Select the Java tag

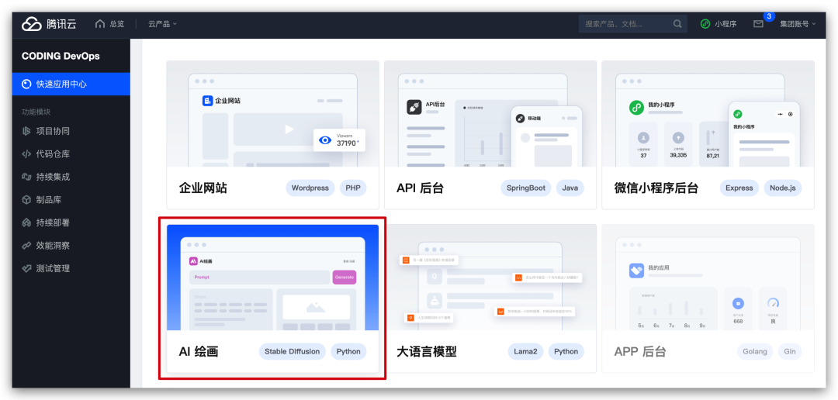pos(570,188)
